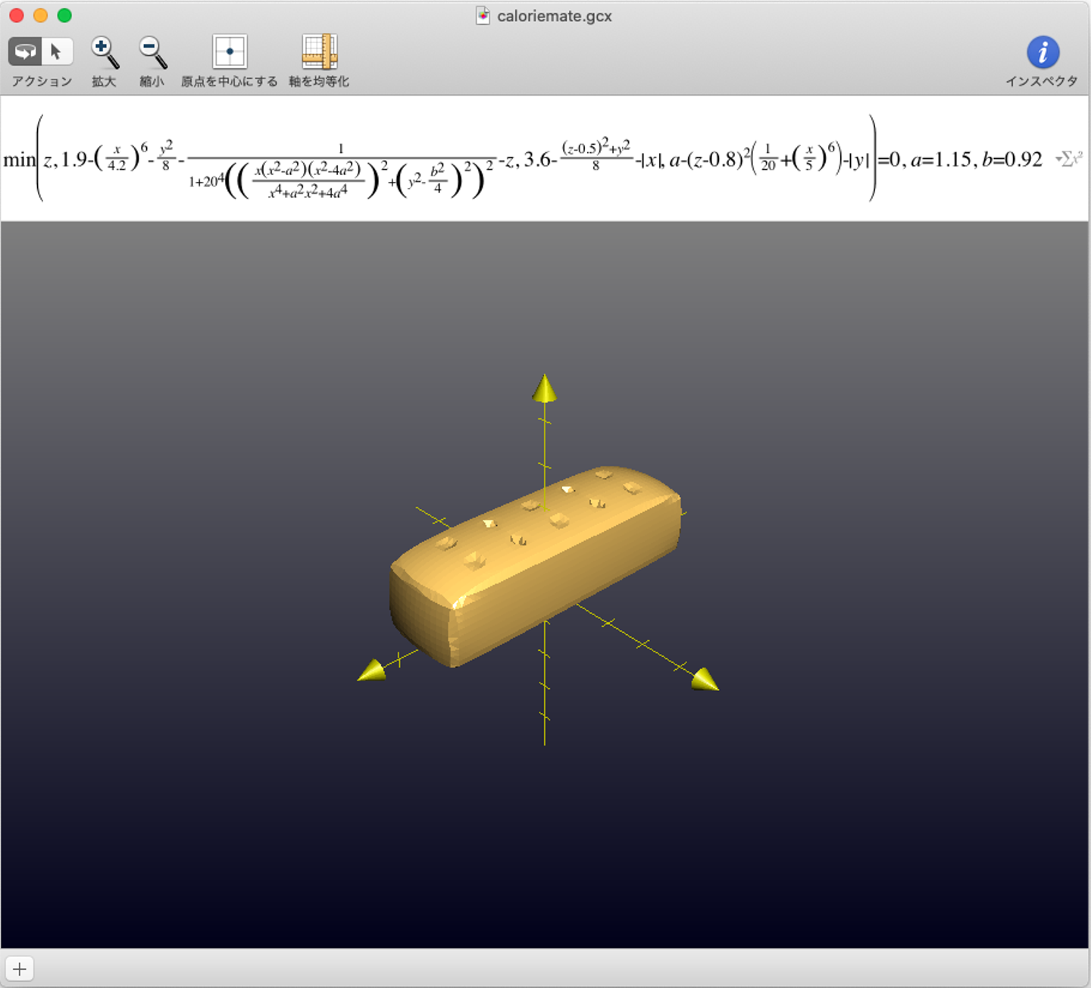
Task: Center the origin with 原点を中心にする
Action: pos(229,52)
